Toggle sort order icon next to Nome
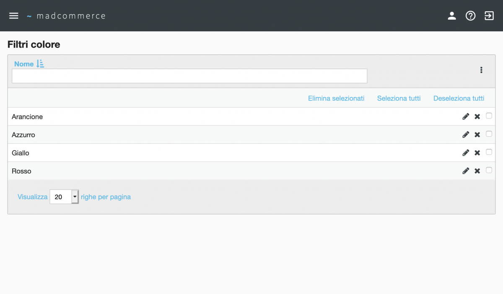Viewport: 503px width, 294px height. point(40,64)
